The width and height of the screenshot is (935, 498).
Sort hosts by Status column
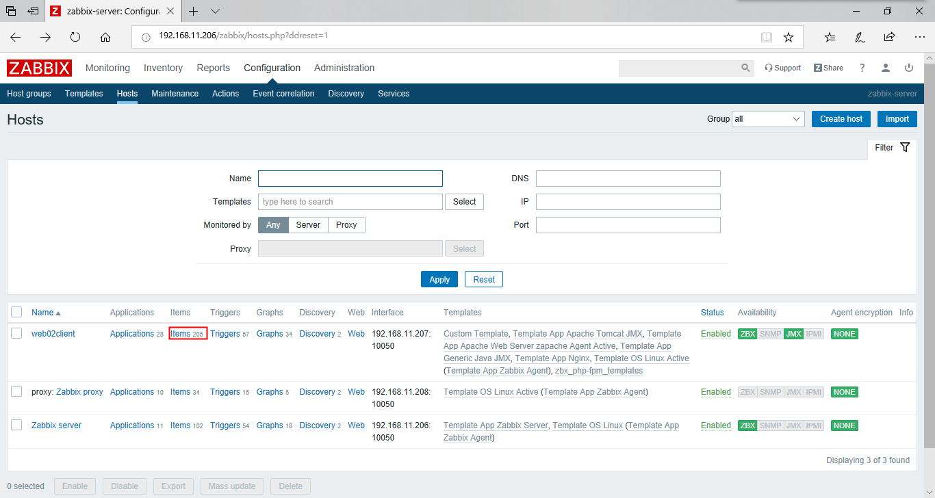[x=712, y=313]
